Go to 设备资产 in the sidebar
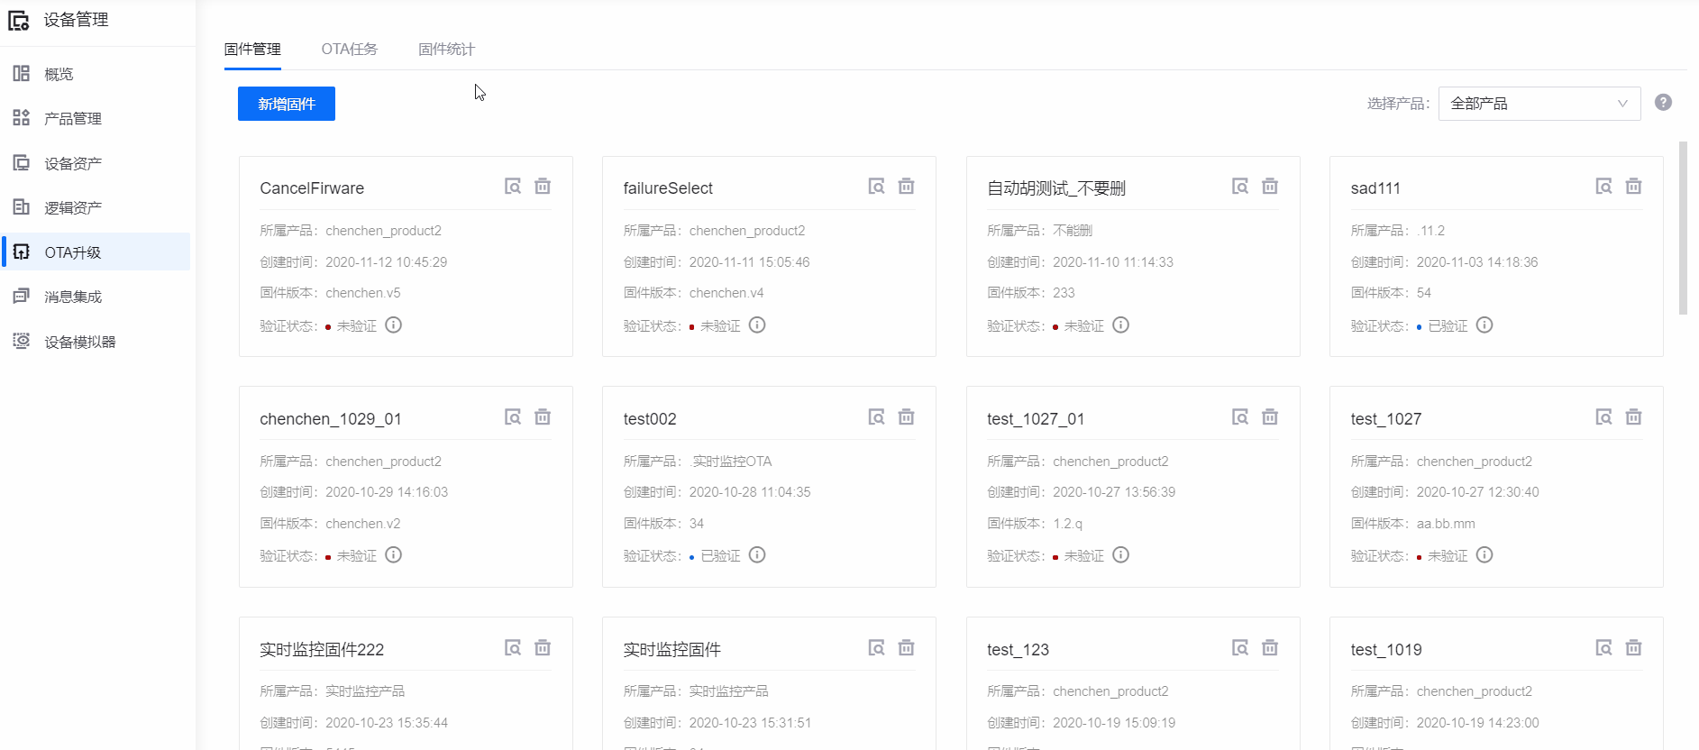The width and height of the screenshot is (1699, 750). coord(73,163)
